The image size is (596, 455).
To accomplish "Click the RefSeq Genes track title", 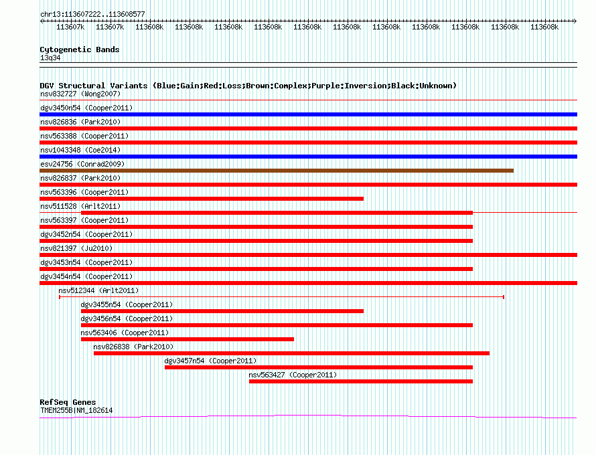I will pos(68,402).
